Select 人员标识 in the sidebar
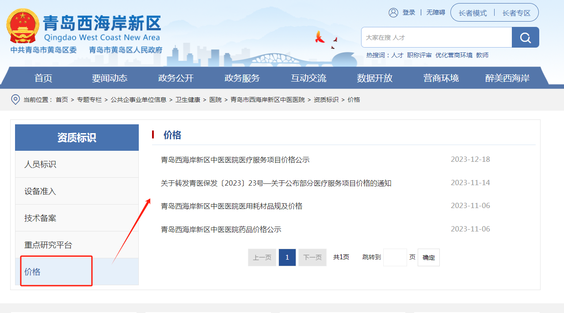 click(x=40, y=164)
